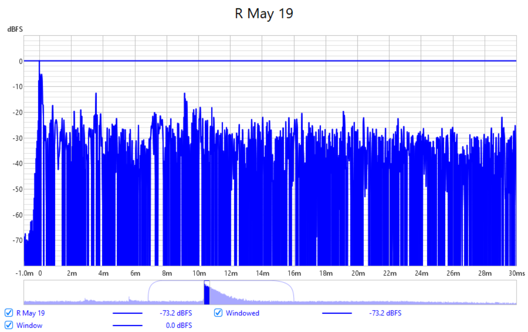Disable the Window trace checkbox
The width and height of the screenshot is (528, 332).
8,325
